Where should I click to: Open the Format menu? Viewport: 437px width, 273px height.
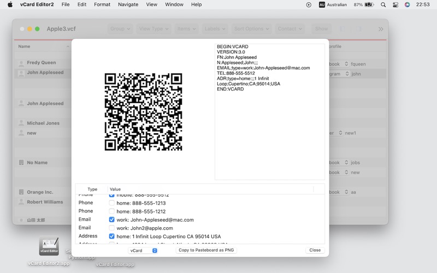[102, 4]
